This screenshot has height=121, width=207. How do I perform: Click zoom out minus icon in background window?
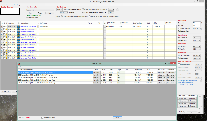coord(185,112)
